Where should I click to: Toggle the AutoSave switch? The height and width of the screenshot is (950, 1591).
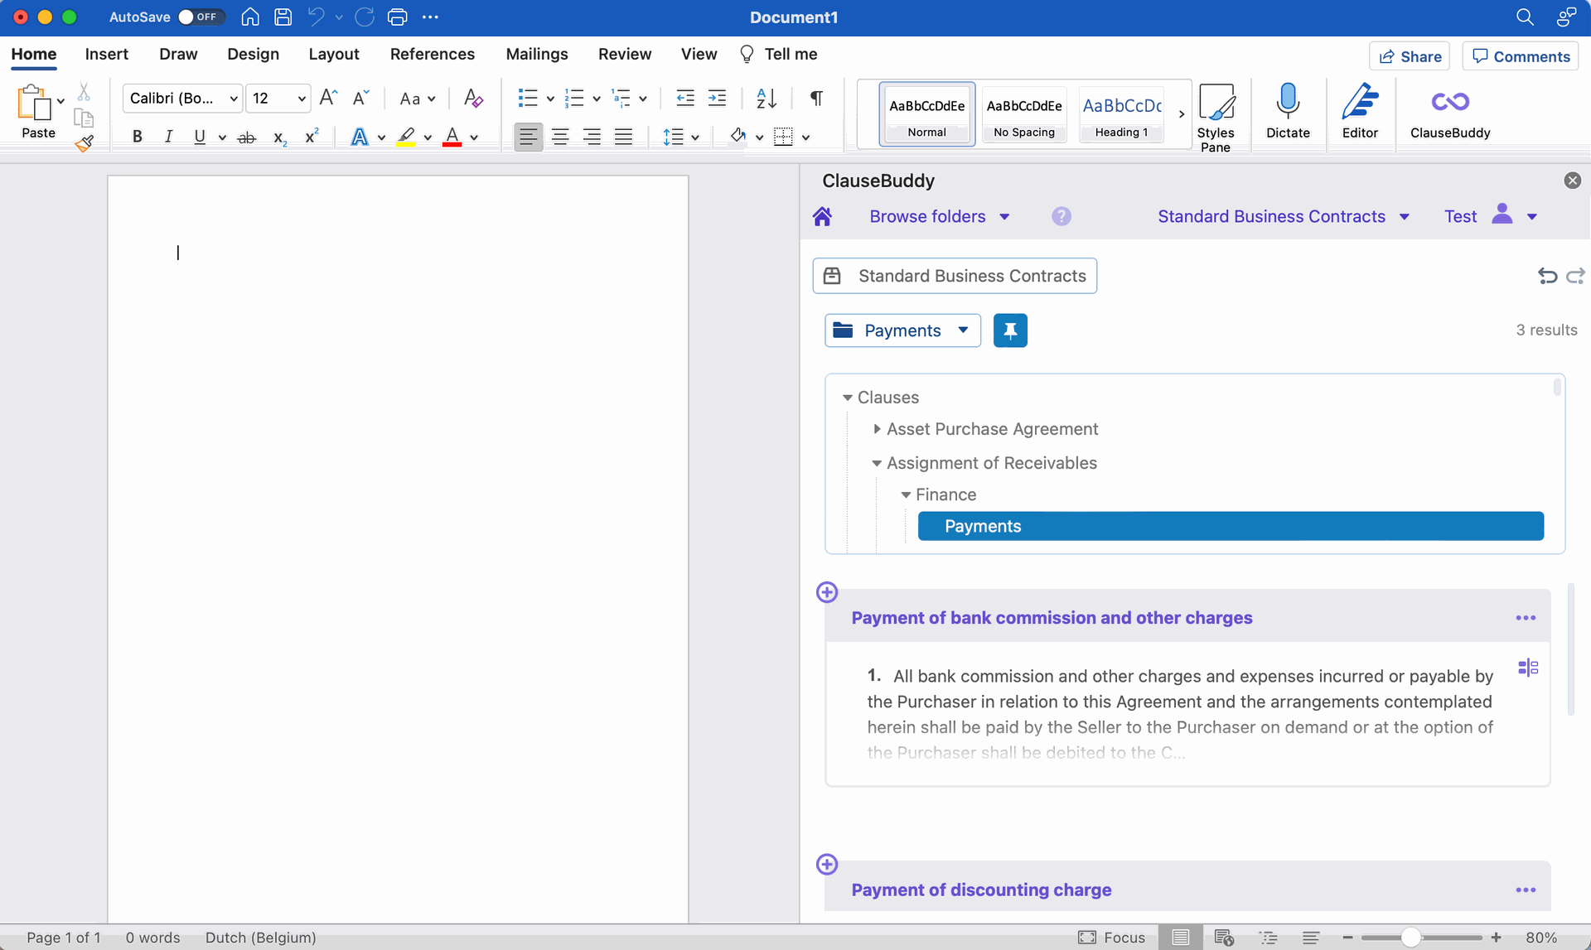pos(201,17)
